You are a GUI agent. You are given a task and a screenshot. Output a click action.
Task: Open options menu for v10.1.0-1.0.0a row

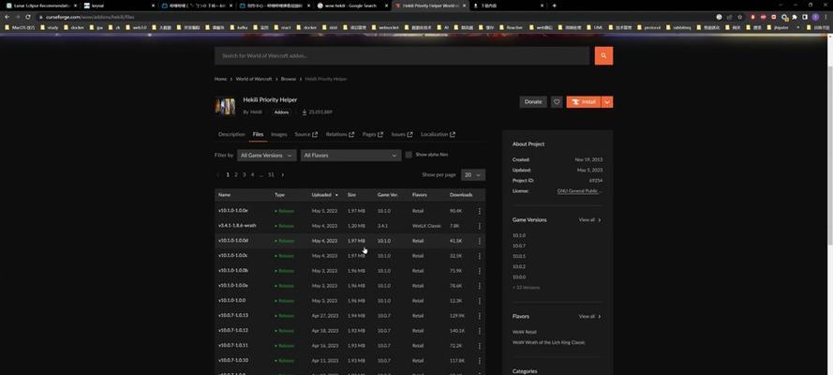coord(479,286)
